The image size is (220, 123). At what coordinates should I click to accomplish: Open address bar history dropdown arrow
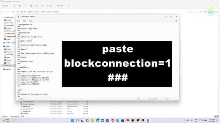tap(188, 12)
